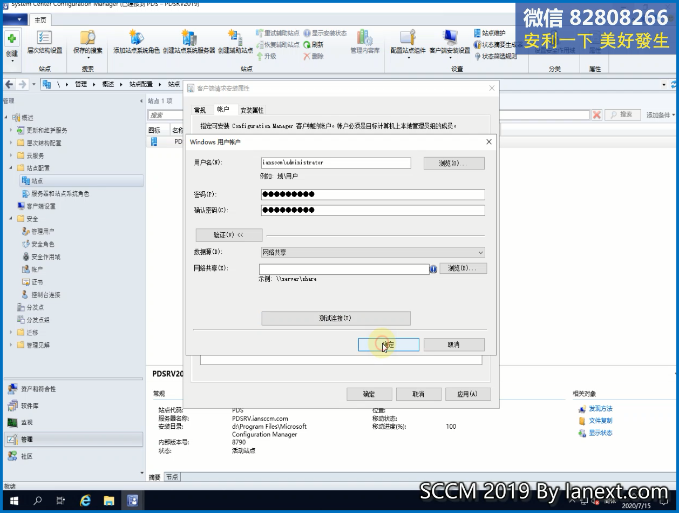Screen dimensions: 679x513
Task: Open the Windows Start menu
Action: (x=14, y=501)
